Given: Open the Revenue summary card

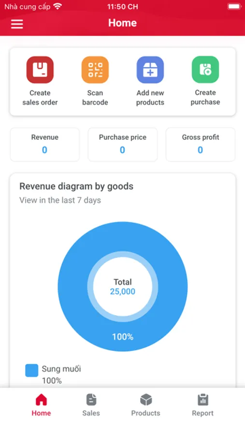Looking at the screenshot, I should point(44,144).
